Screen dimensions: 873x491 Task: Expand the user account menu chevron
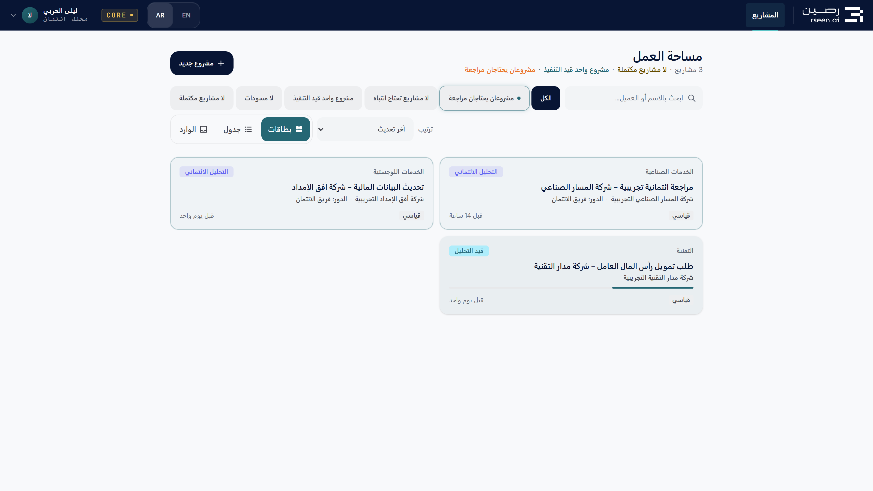(x=14, y=15)
